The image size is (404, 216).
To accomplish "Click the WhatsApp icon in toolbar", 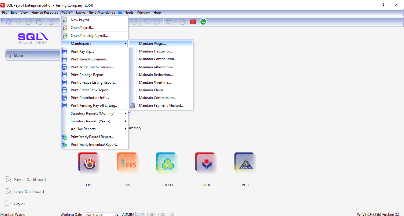I will tap(203, 22).
